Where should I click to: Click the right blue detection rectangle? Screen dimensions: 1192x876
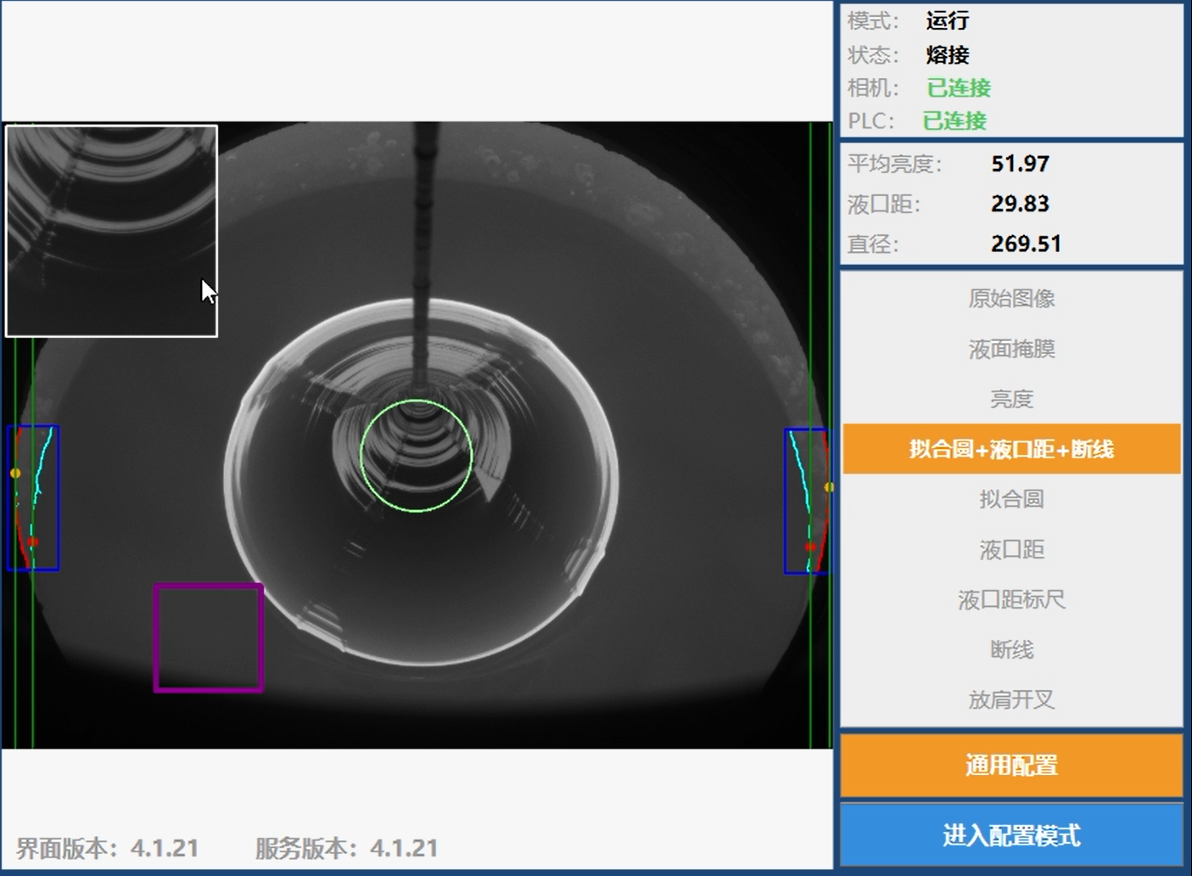pos(805,501)
